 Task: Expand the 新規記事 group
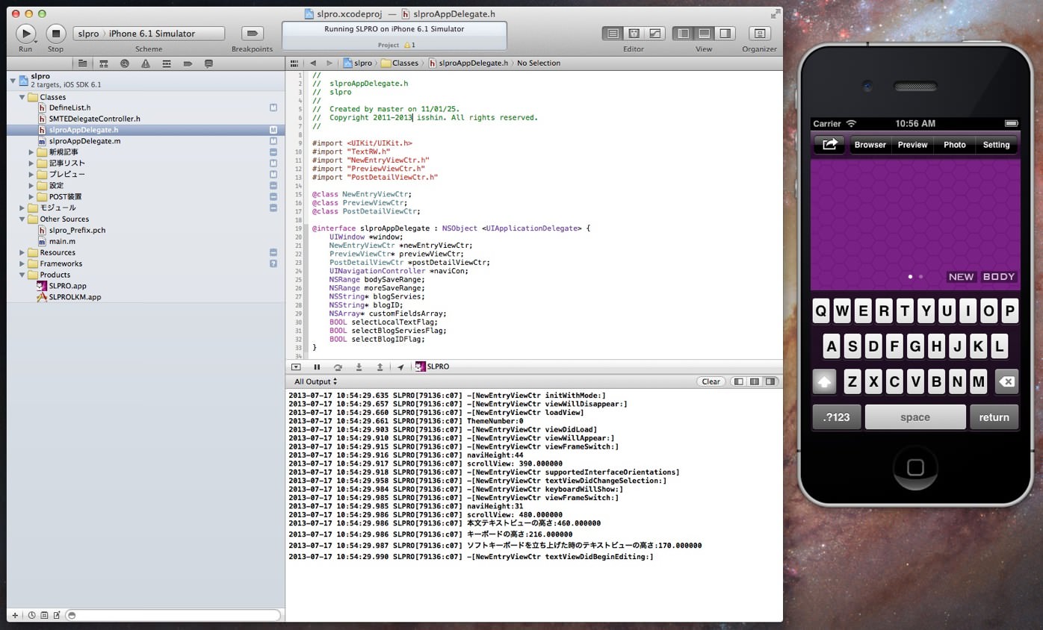31,152
